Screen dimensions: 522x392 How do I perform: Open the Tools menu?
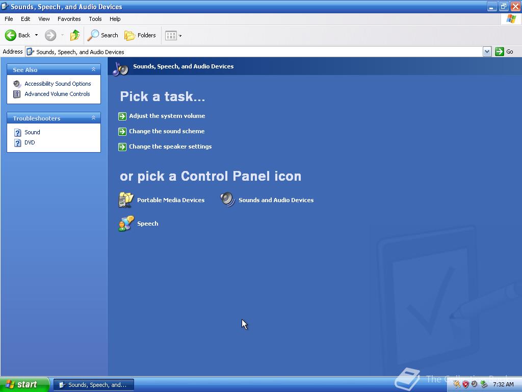(95, 19)
